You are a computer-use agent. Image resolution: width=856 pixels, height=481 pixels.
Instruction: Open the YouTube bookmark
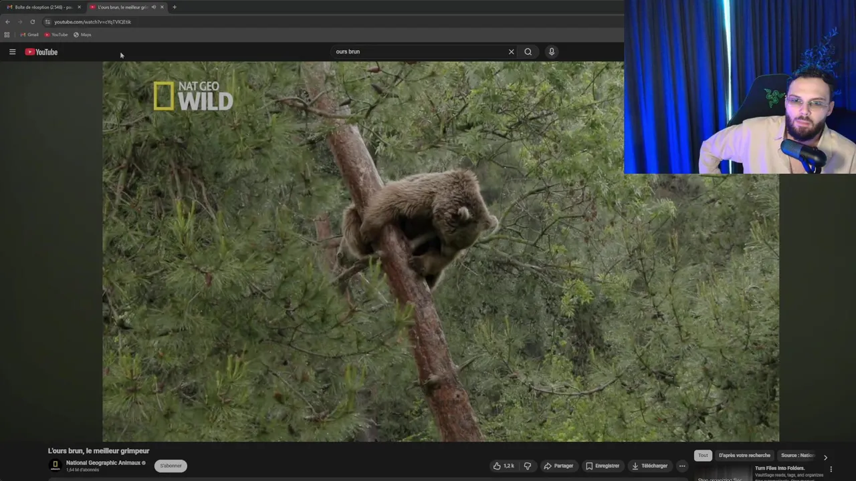point(56,35)
